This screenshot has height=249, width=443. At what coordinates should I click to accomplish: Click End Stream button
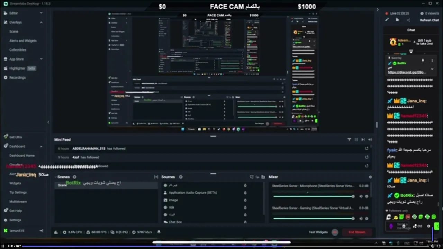pos(357,232)
